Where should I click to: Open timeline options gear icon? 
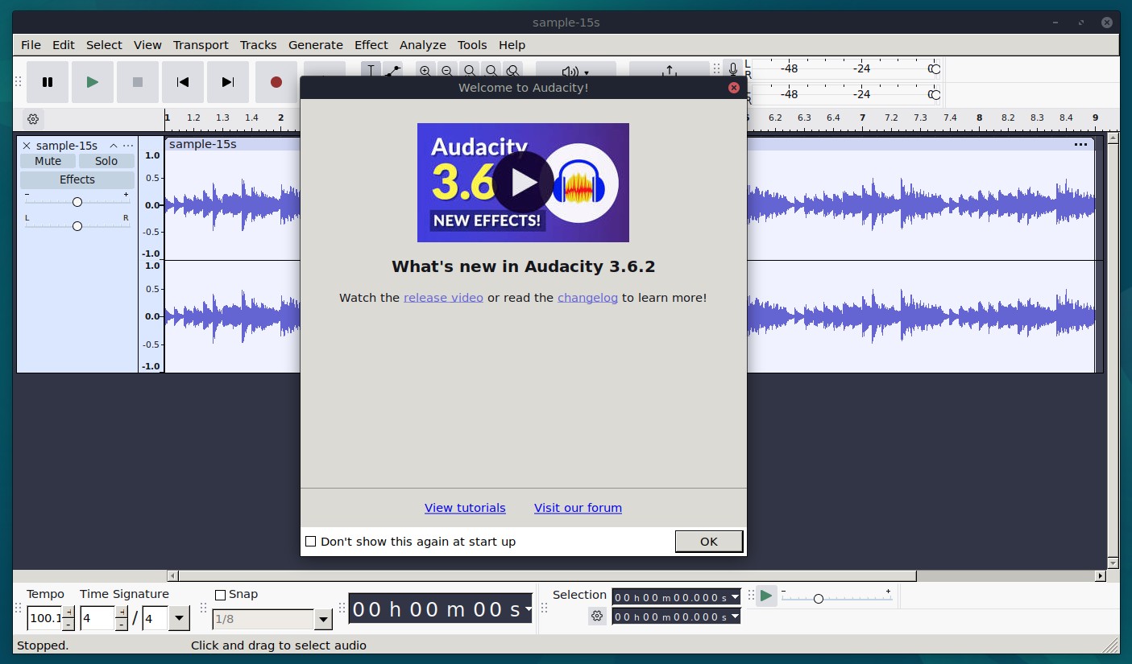[x=33, y=119]
